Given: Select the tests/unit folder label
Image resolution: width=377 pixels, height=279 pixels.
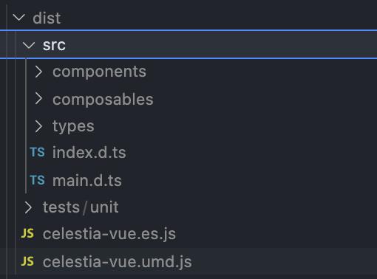Looking at the screenshot, I should [81, 207].
